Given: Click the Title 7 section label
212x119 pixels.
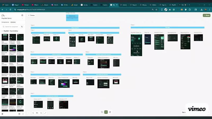Looking at the screenshot, I should (32, 93).
